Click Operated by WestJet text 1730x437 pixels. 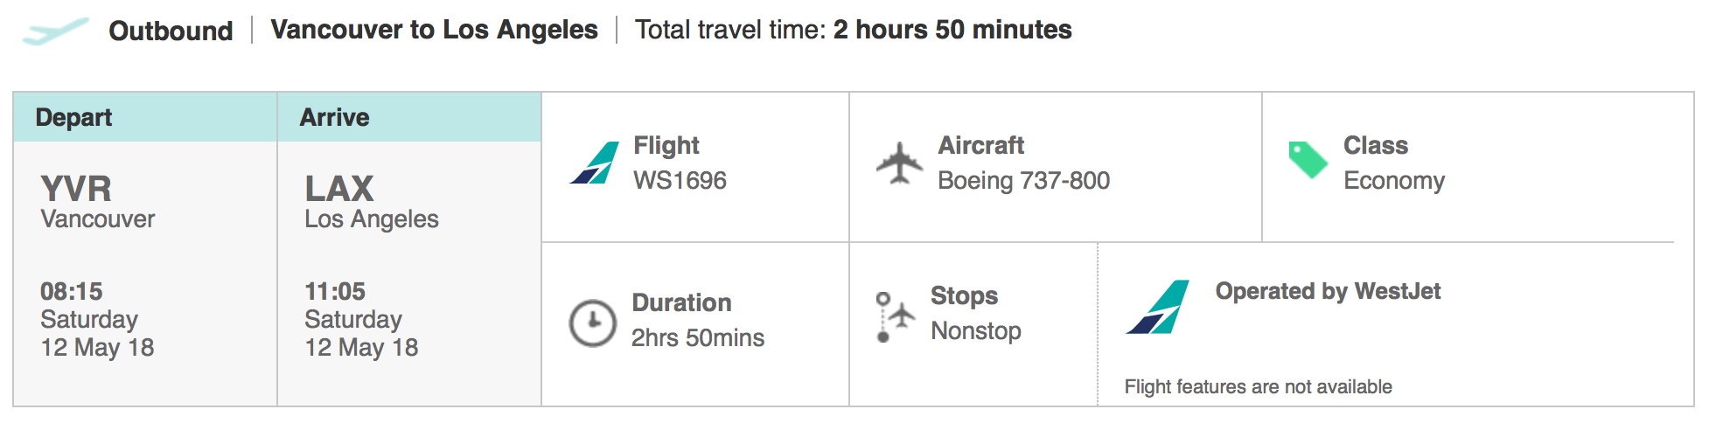coord(1328,291)
